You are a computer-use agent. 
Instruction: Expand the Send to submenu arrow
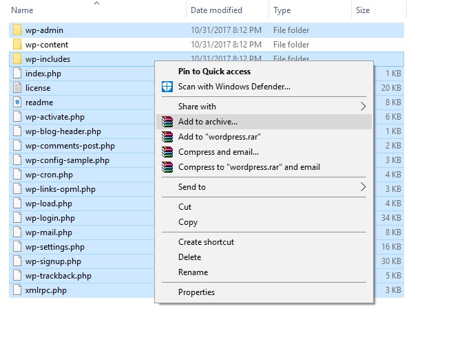[363, 187]
